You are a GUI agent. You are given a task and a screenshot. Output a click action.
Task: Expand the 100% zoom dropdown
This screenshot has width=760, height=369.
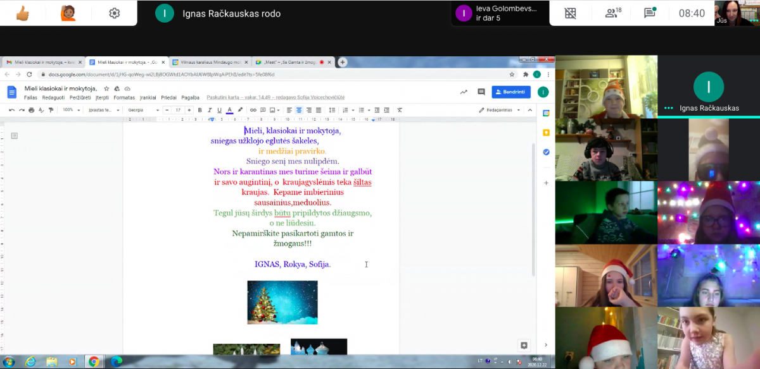tap(70, 110)
